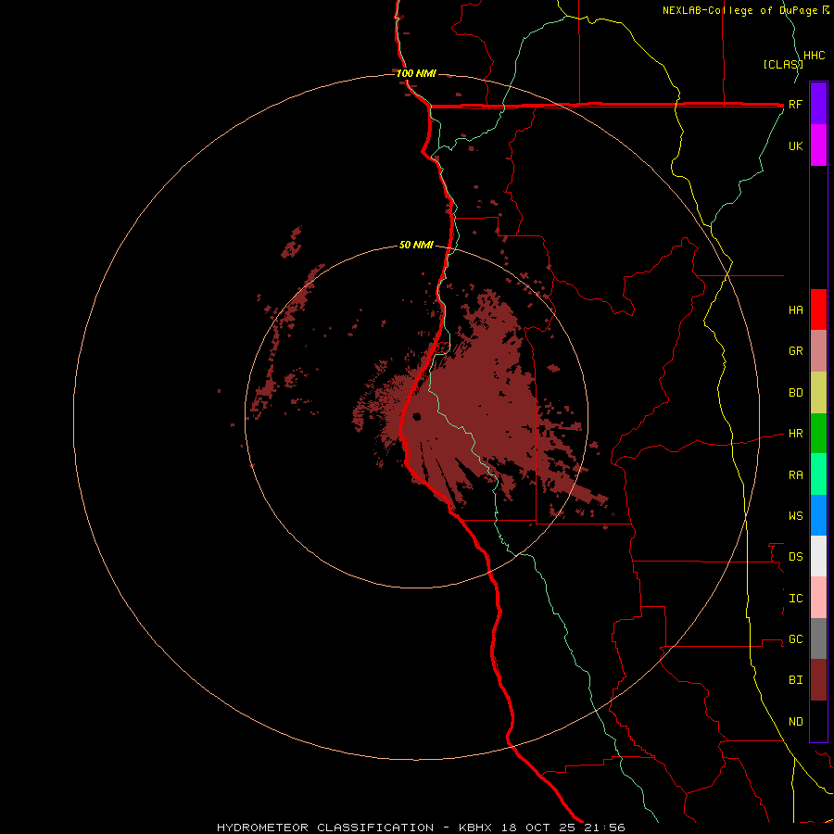Select the GR pink-brown legend swatch
Screen dimensions: 834x834
pos(818,351)
